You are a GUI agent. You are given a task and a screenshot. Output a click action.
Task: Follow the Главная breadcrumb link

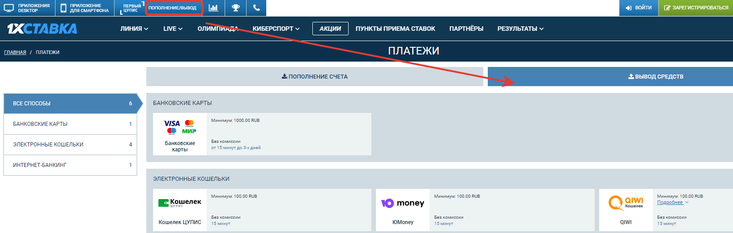pos(15,52)
